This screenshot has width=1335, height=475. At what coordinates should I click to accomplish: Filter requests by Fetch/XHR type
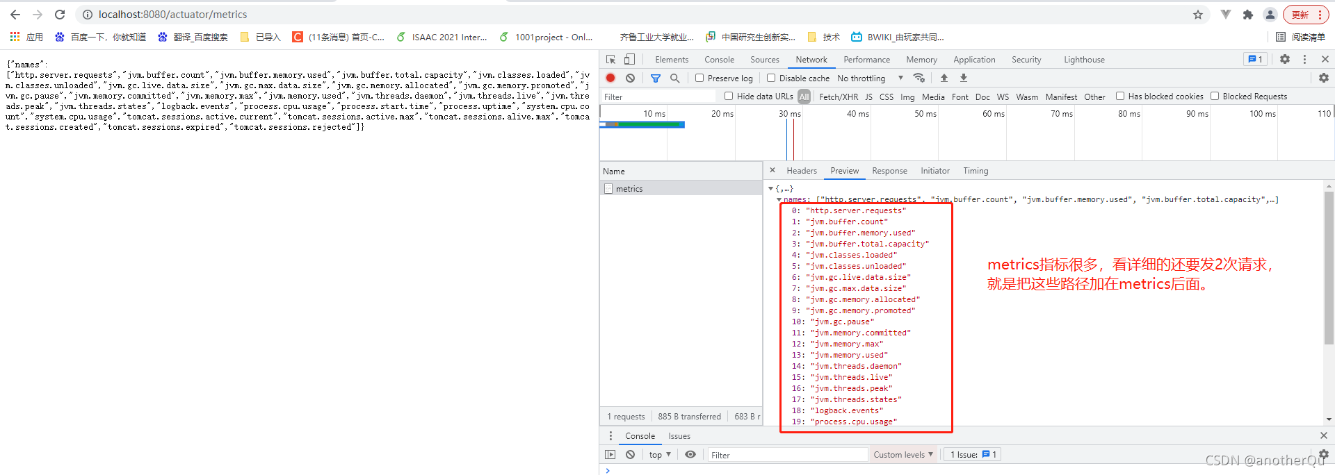[x=839, y=97]
